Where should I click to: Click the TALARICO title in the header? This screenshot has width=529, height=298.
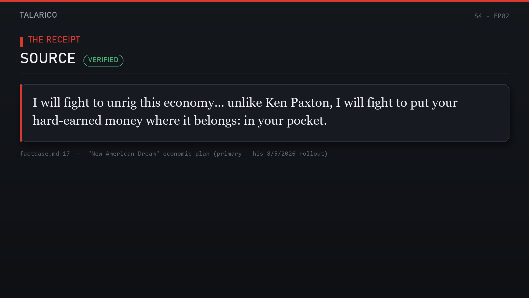[x=38, y=15]
